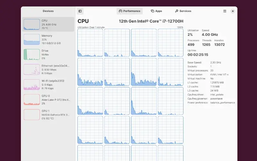
Task: Click the Ethernet mini graph thumbnail
Action: click(x=31, y=70)
